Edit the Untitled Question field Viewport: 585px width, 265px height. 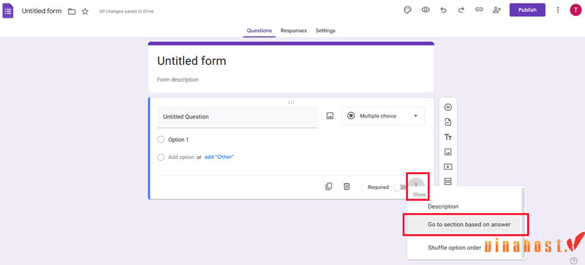238,117
